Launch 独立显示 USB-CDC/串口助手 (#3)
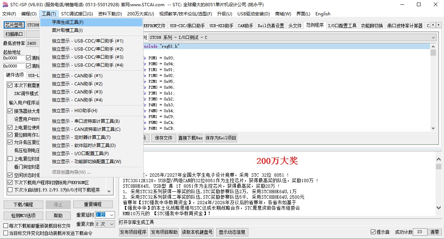444x239 pixels. 91,57
